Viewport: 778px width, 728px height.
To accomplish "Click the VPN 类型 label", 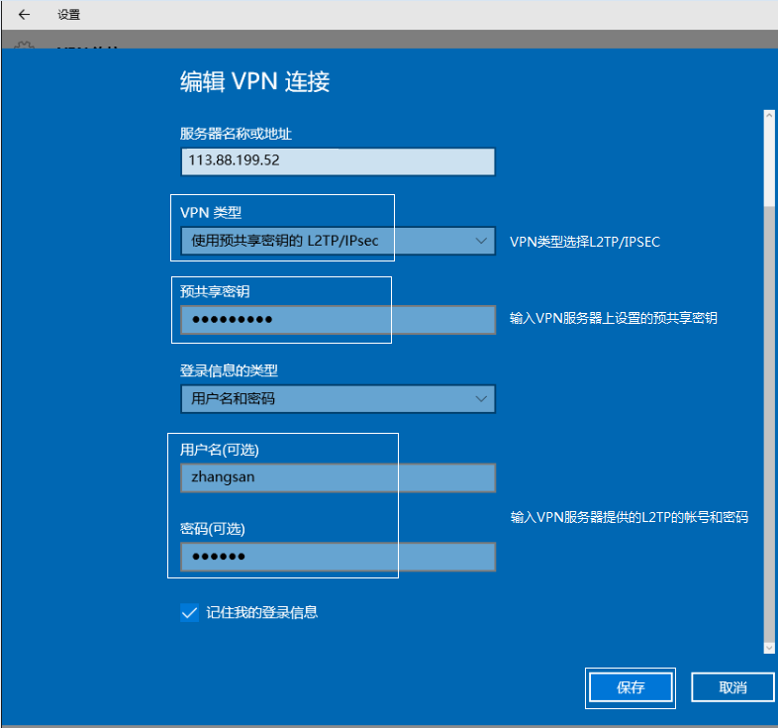I will [x=211, y=213].
